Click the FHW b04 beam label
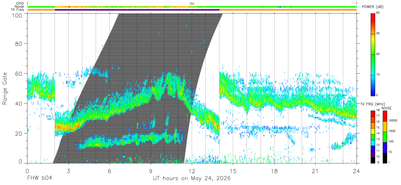The width and height of the screenshot is (401, 185). point(40,178)
